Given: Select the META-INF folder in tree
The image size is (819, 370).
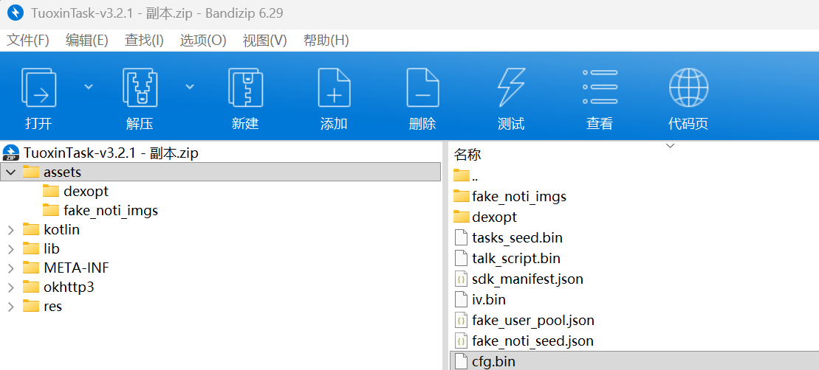Looking at the screenshot, I should pos(76,268).
